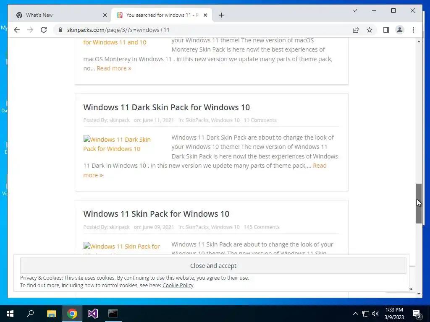This screenshot has height=322, width=430.
Task: Show hidden system tray icons
Action: pyautogui.click(x=355, y=314)
